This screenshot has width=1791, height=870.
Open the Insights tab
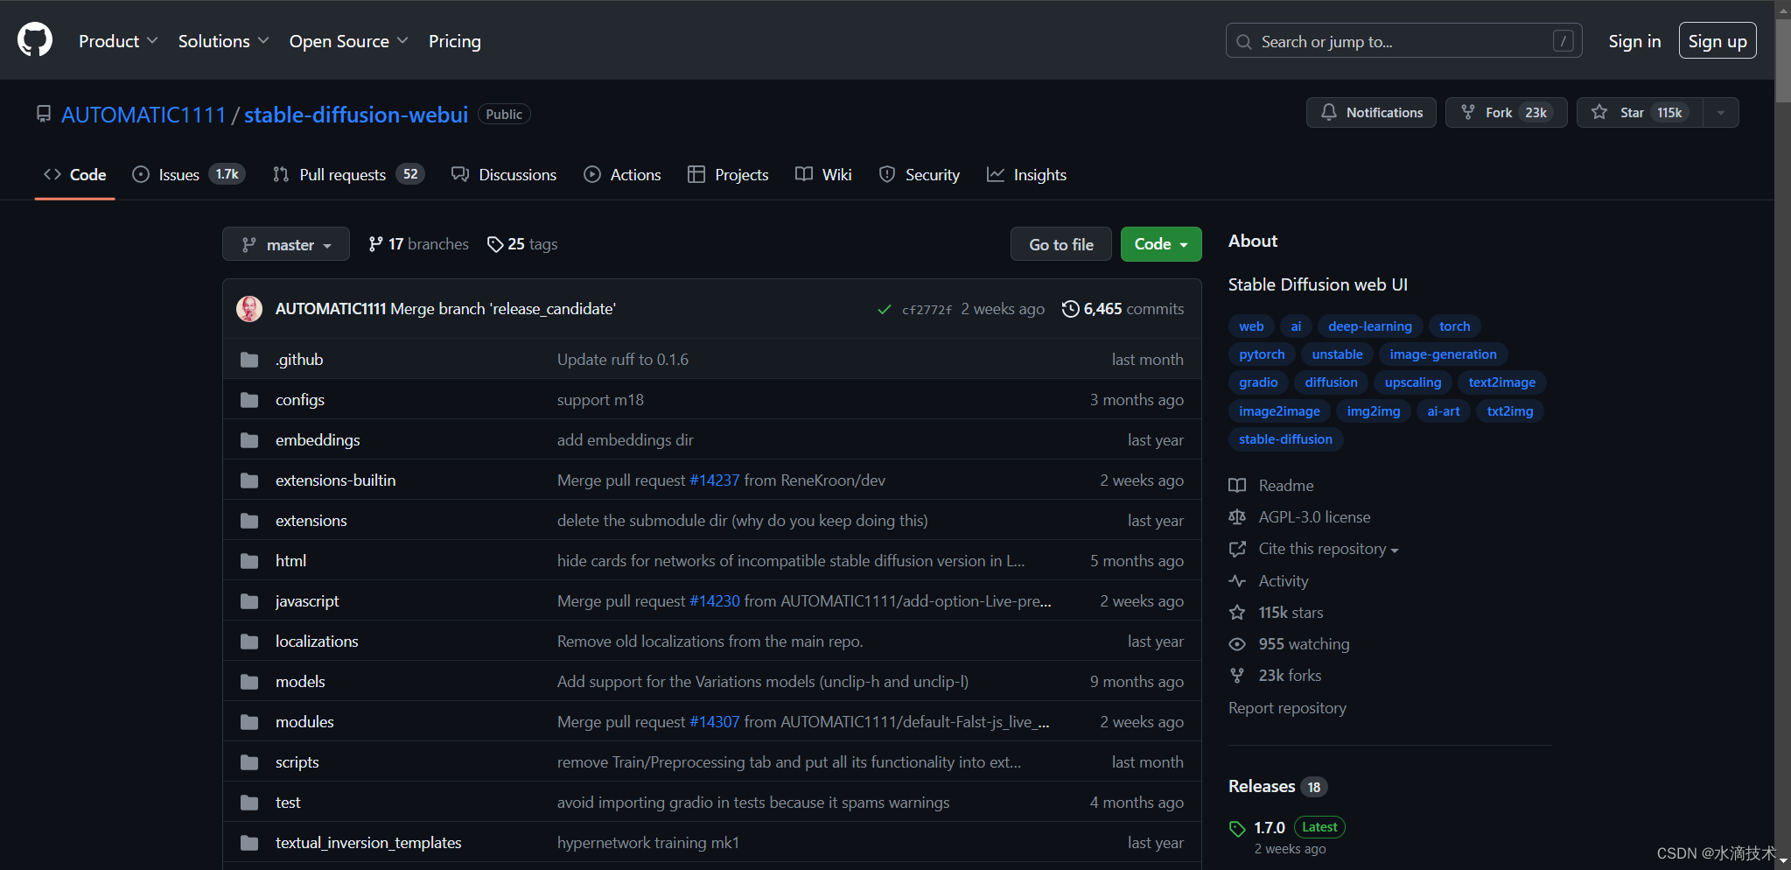click(x=1026, y=175)
